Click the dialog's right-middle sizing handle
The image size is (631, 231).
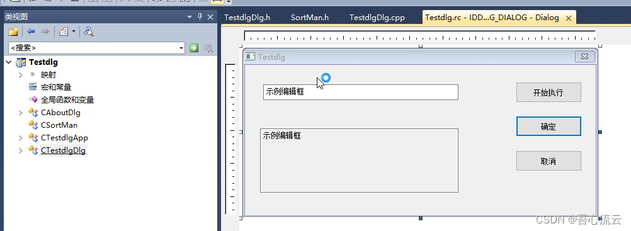pyautogui.click(x=600, y=132)
